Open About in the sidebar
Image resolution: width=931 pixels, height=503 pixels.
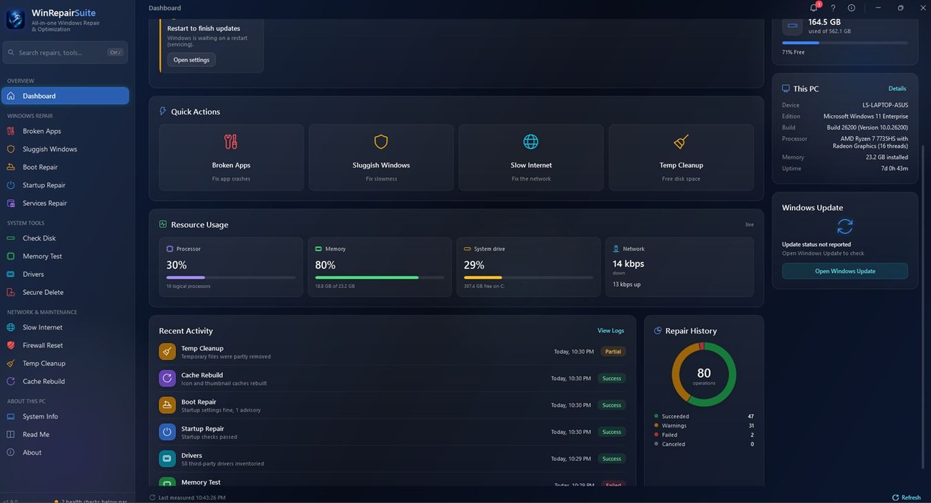(65, 452)
